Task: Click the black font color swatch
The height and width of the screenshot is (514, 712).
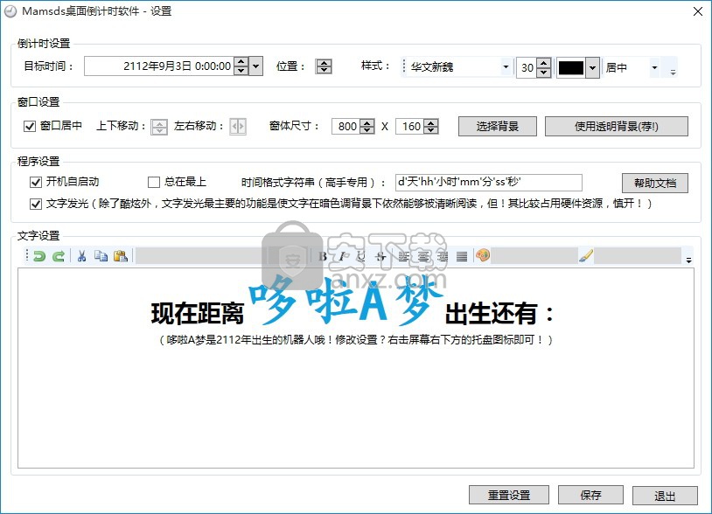Action: [571, 67]
